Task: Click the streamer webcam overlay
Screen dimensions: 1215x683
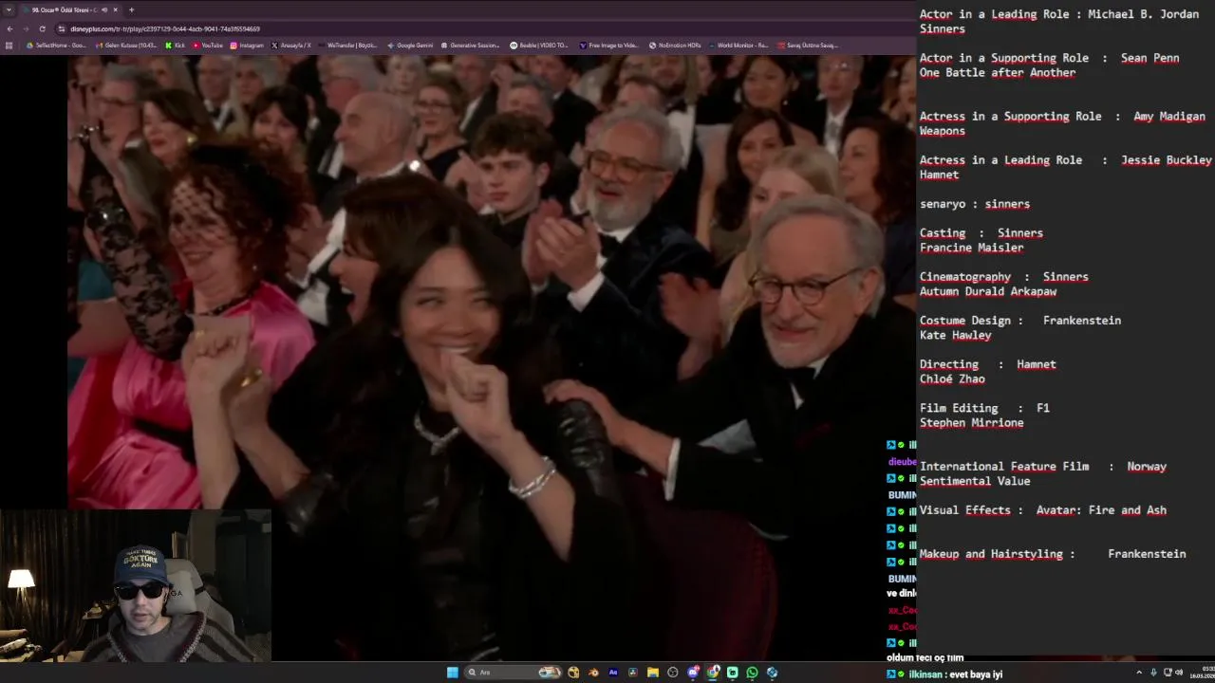Action: coord(136,586)
